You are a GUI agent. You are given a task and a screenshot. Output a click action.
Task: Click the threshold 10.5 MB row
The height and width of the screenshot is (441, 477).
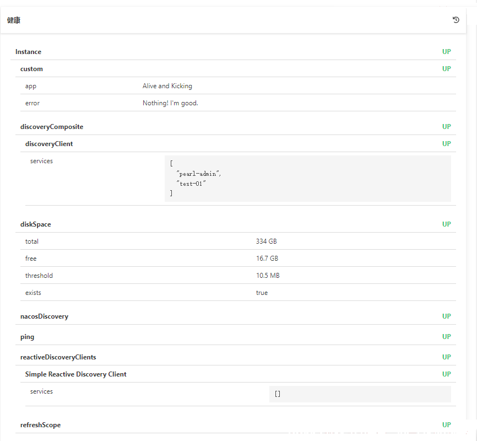(x=238, y=275)
